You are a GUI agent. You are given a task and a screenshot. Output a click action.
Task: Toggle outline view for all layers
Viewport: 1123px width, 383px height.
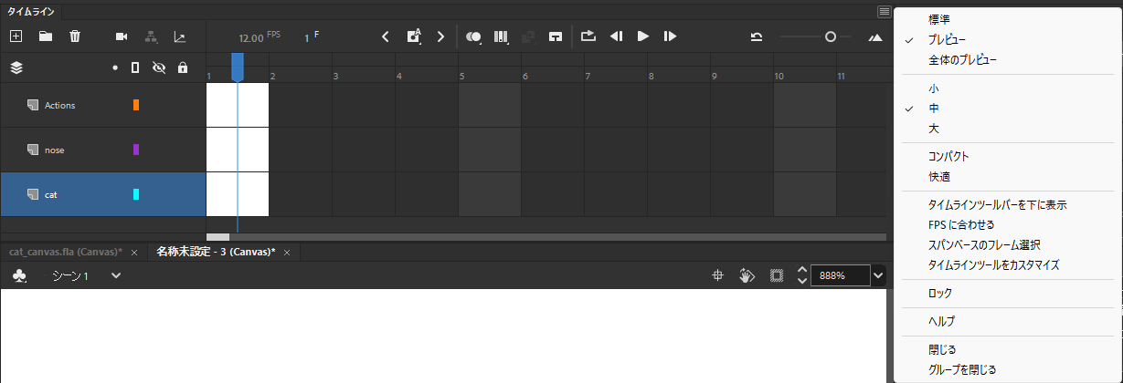[x=135, y=67]
